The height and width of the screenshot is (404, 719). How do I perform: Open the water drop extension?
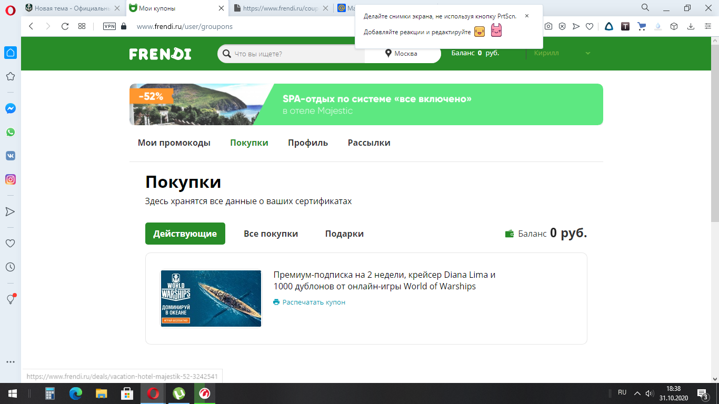(x=658, y=26)
